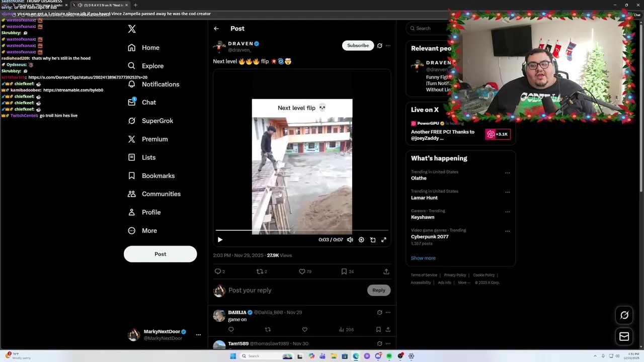This screenshot has height=362, width=644.
Task: Bookmark the main post
Action: click(344, 271)
